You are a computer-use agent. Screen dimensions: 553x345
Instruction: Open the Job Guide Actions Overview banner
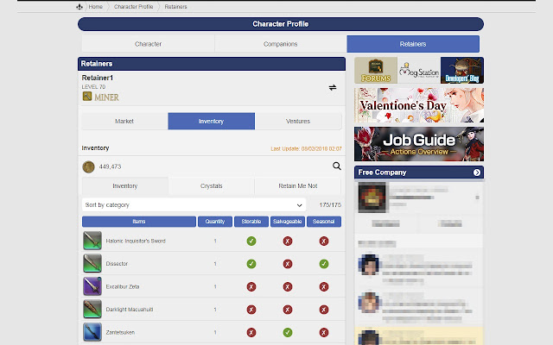pos(419,144)
